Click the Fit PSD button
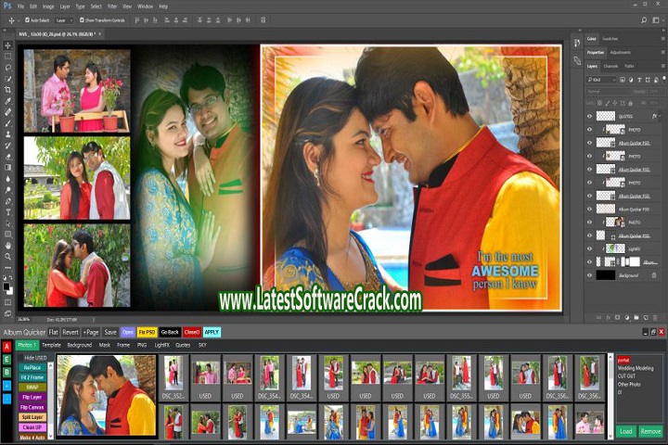Screen dimensions: 668x445 147,332
